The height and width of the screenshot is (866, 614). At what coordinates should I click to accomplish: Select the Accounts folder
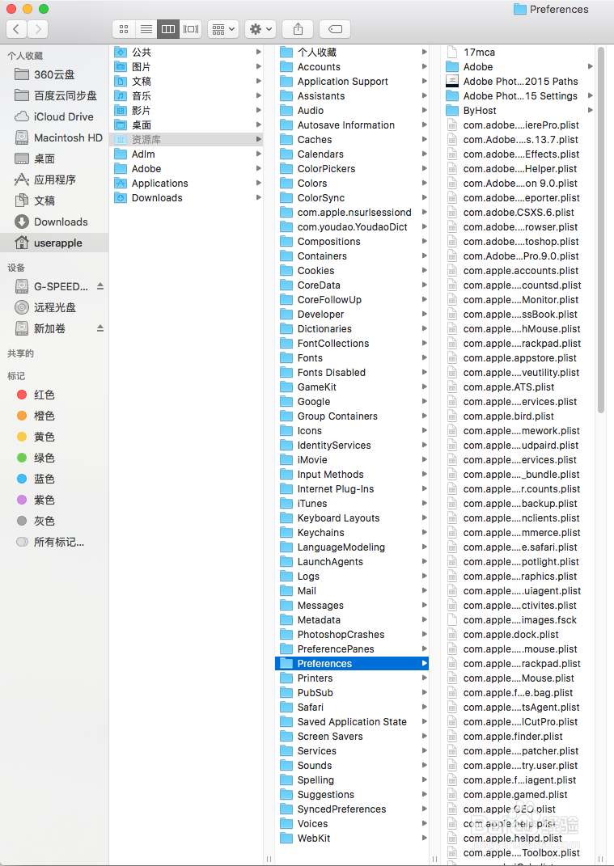coord(352,66)
